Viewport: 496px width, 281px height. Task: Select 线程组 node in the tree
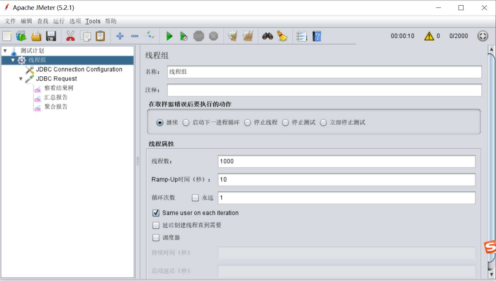coord(37,60)
